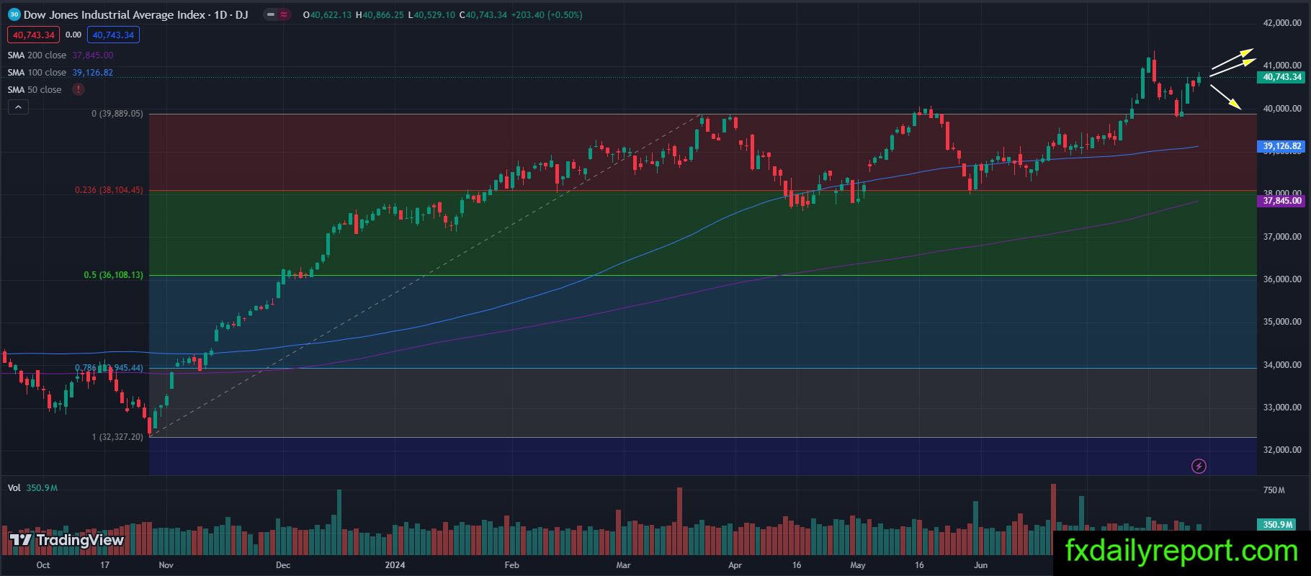
Task: Click the 32,000.00 price axis label
Action: tap(1282, 450)
